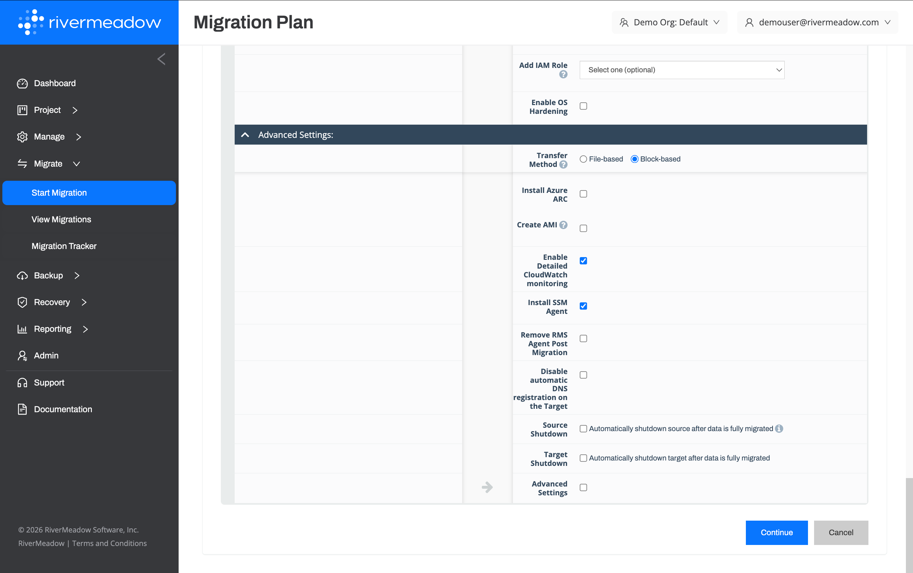Open the Support headset icon
Screen dimensions: 913x573
click(23, 382)
